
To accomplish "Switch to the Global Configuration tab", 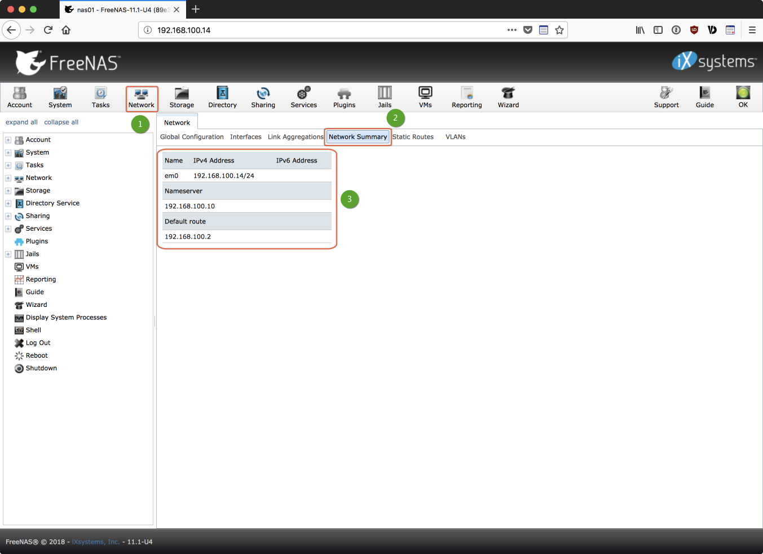I will (x=192, y=137).
